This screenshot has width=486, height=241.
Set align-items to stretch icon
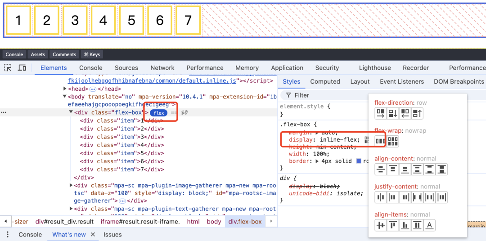click(417, 225)
